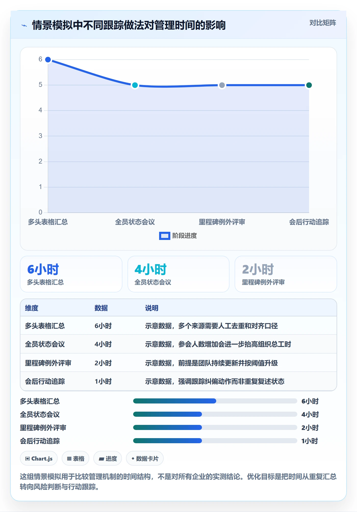Click the 里程碑例外评审 progress bar
357x512 pixels.
point(215,428)
